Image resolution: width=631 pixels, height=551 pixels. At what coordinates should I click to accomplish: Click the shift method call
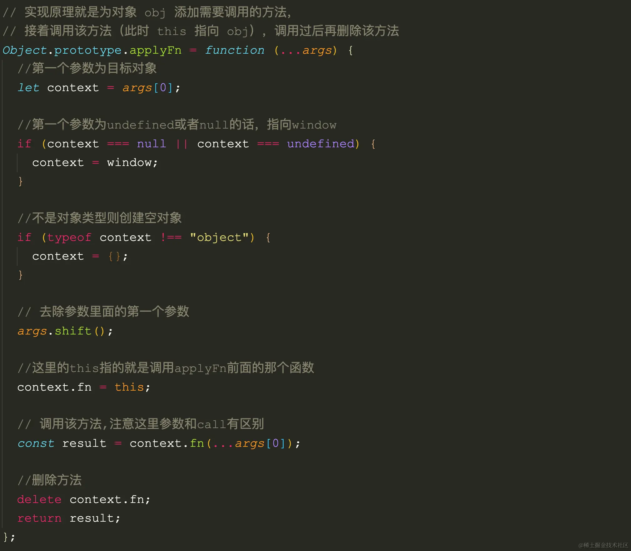(73, 331)
